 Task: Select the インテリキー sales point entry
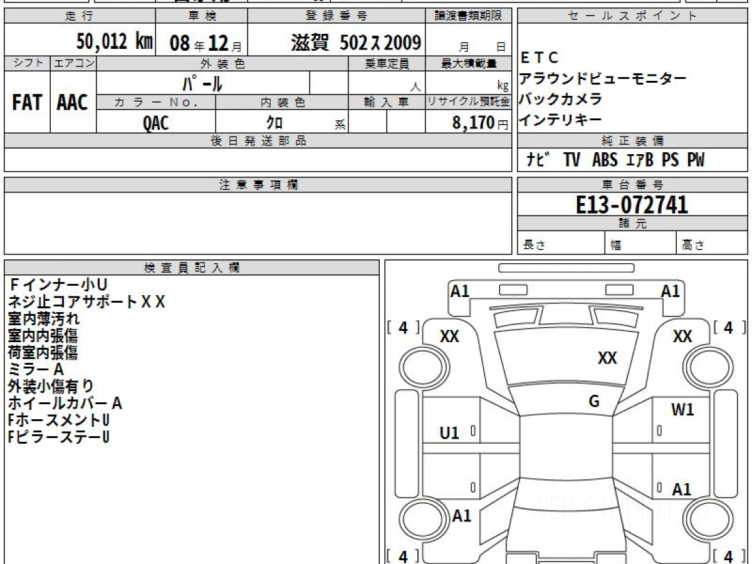point(561,120)
